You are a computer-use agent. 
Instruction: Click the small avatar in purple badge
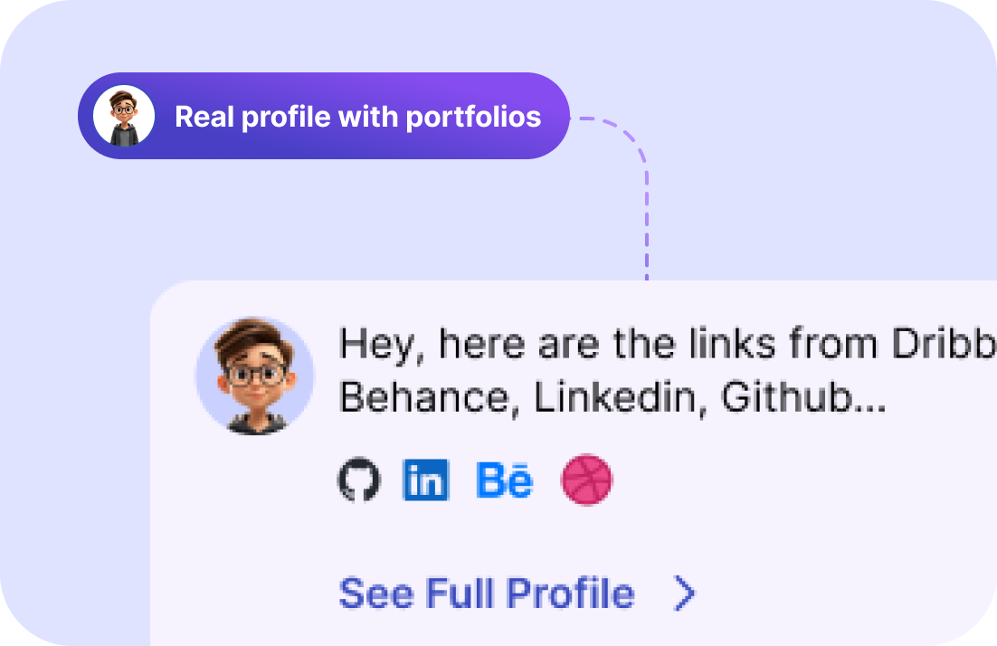point(124,116)
